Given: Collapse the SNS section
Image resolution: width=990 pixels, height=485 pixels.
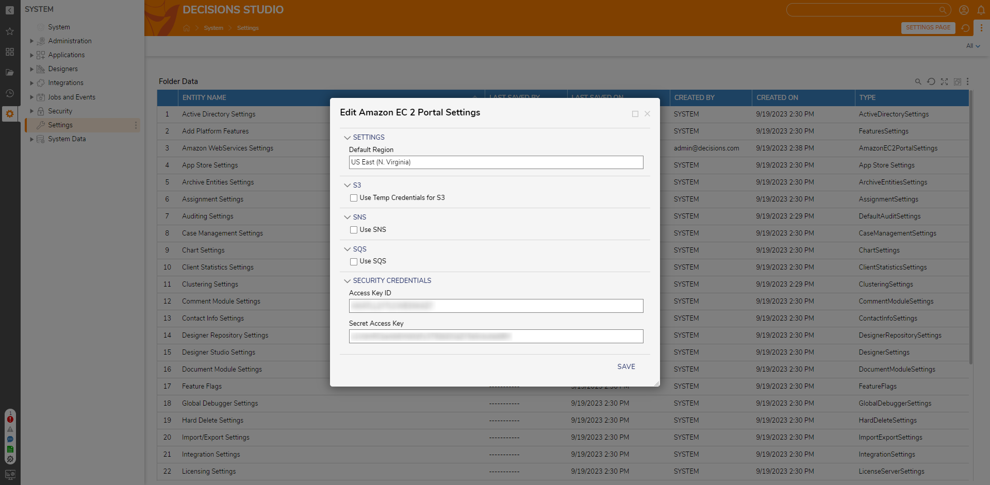Looking at the screenshot, I should tap(348, 218).
